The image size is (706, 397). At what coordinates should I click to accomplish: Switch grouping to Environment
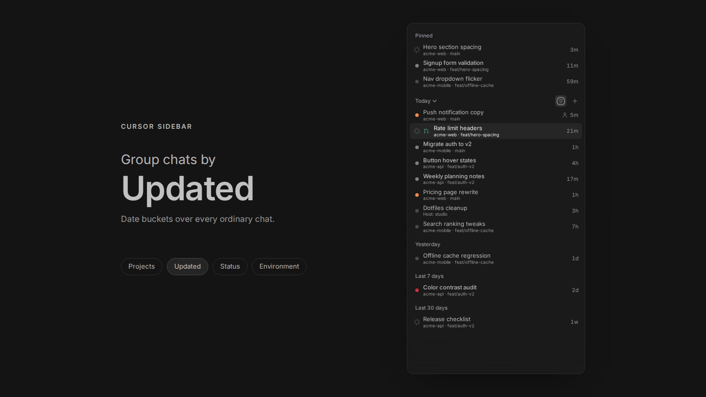[279, 266]
